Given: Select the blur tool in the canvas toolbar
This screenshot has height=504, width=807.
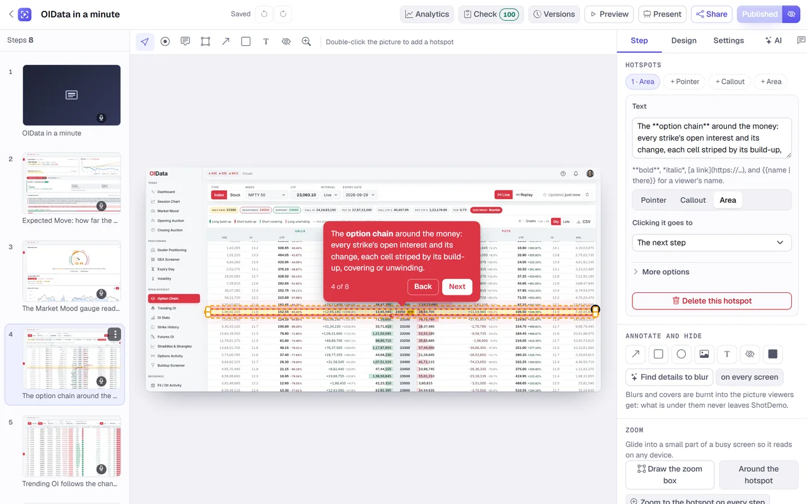Looking at the screenshot, I should [x=286, y=42].
